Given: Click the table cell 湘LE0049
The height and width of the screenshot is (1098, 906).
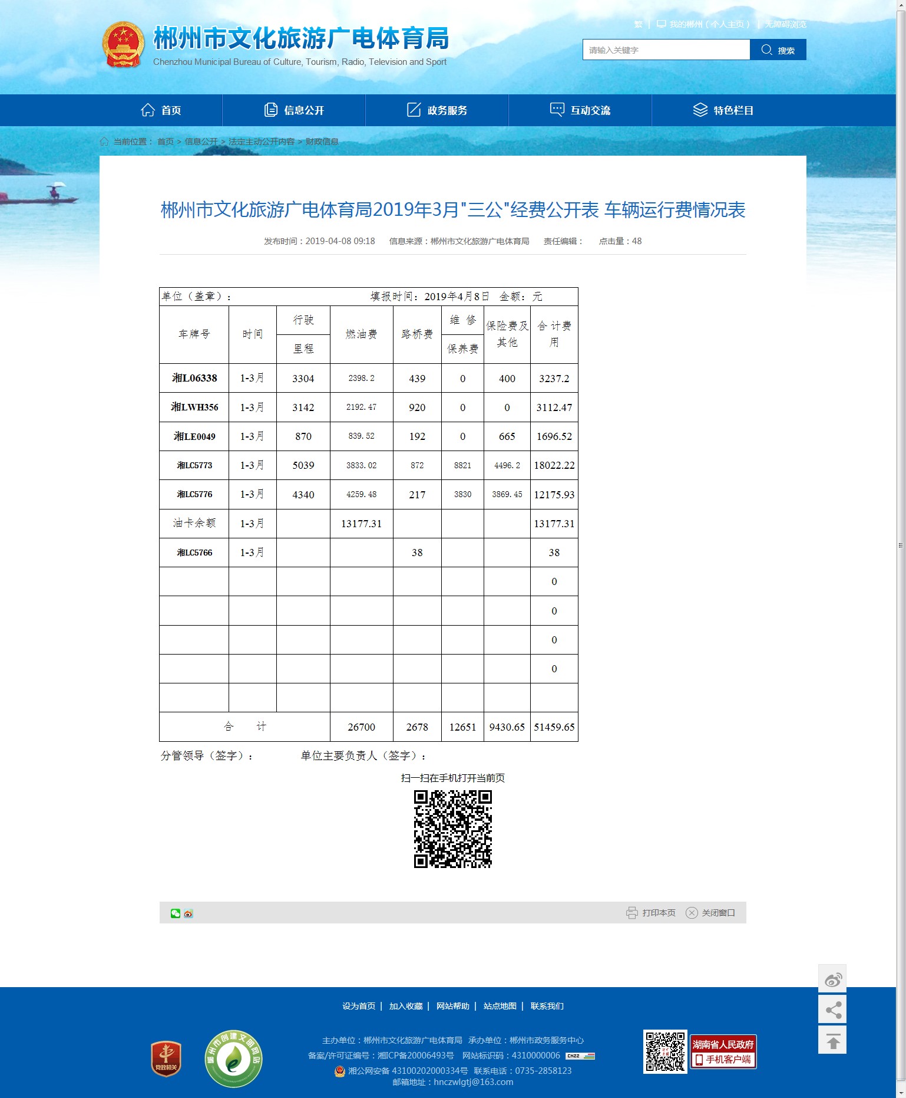Looking at the screenshot, I should [194, 436].
